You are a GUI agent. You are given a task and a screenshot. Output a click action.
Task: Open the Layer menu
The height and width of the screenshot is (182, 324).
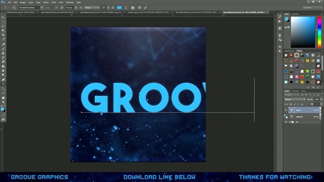coord(31,2)
